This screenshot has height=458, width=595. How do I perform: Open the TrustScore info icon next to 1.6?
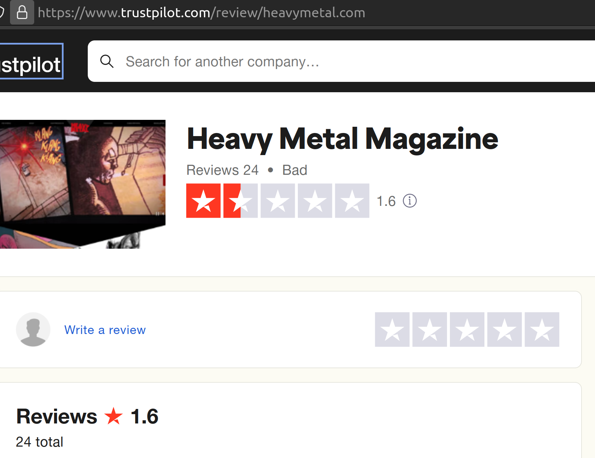point(410,201)
